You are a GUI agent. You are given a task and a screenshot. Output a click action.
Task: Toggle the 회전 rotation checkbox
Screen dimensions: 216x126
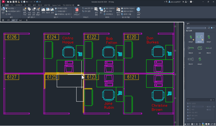[x=188, y=109]
